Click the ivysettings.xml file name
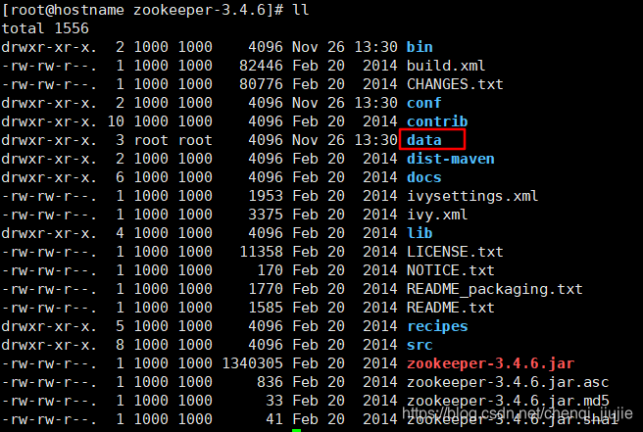Screen dimensions: 643x432 (472, 196)
